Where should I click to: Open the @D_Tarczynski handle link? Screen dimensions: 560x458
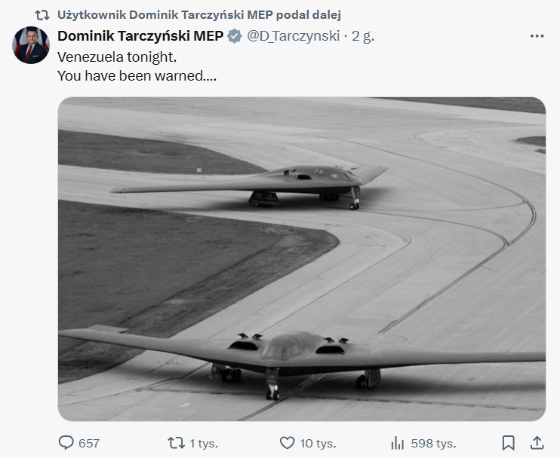[x=294, y=36]
